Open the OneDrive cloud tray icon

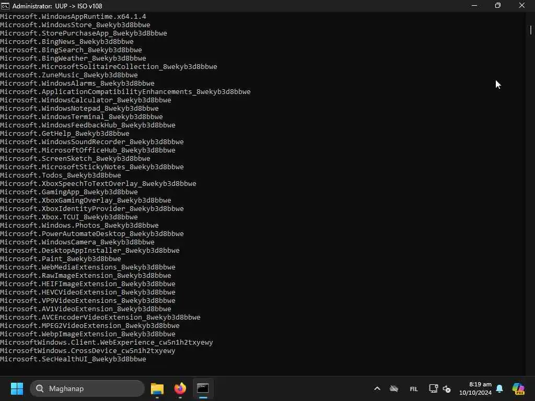click(394, 388)
